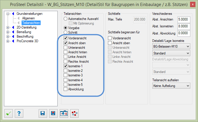Uncheck Ansicht oben in Teilansichten
This screenshot has width=198, height=122.
[x=65, y=43]
